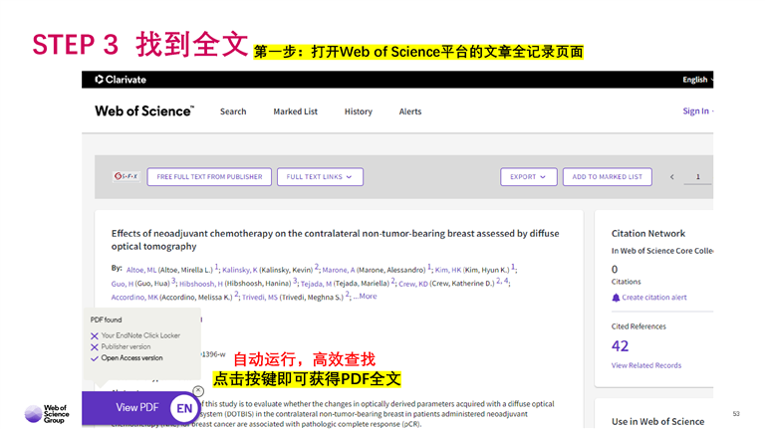Open the English language dropdown
Screen dimensions: 765x429
coord(697,80)
